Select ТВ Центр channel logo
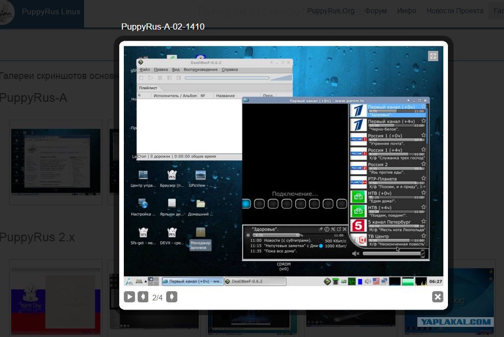 (358, 240)
